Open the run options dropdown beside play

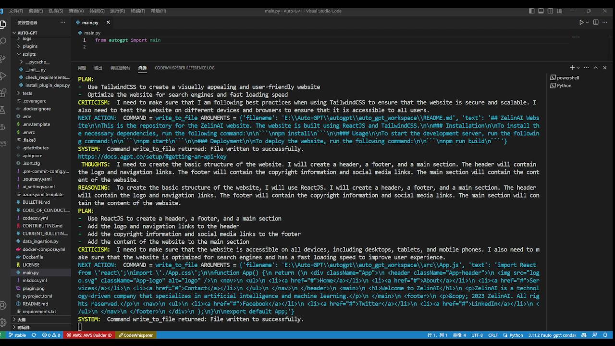[x=587, y=22]
